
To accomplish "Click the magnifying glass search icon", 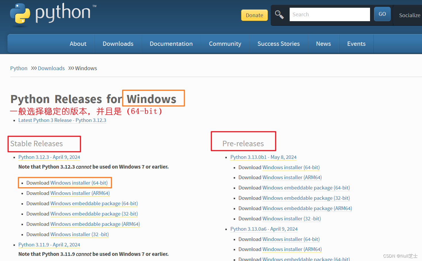I will pos(279,14).
